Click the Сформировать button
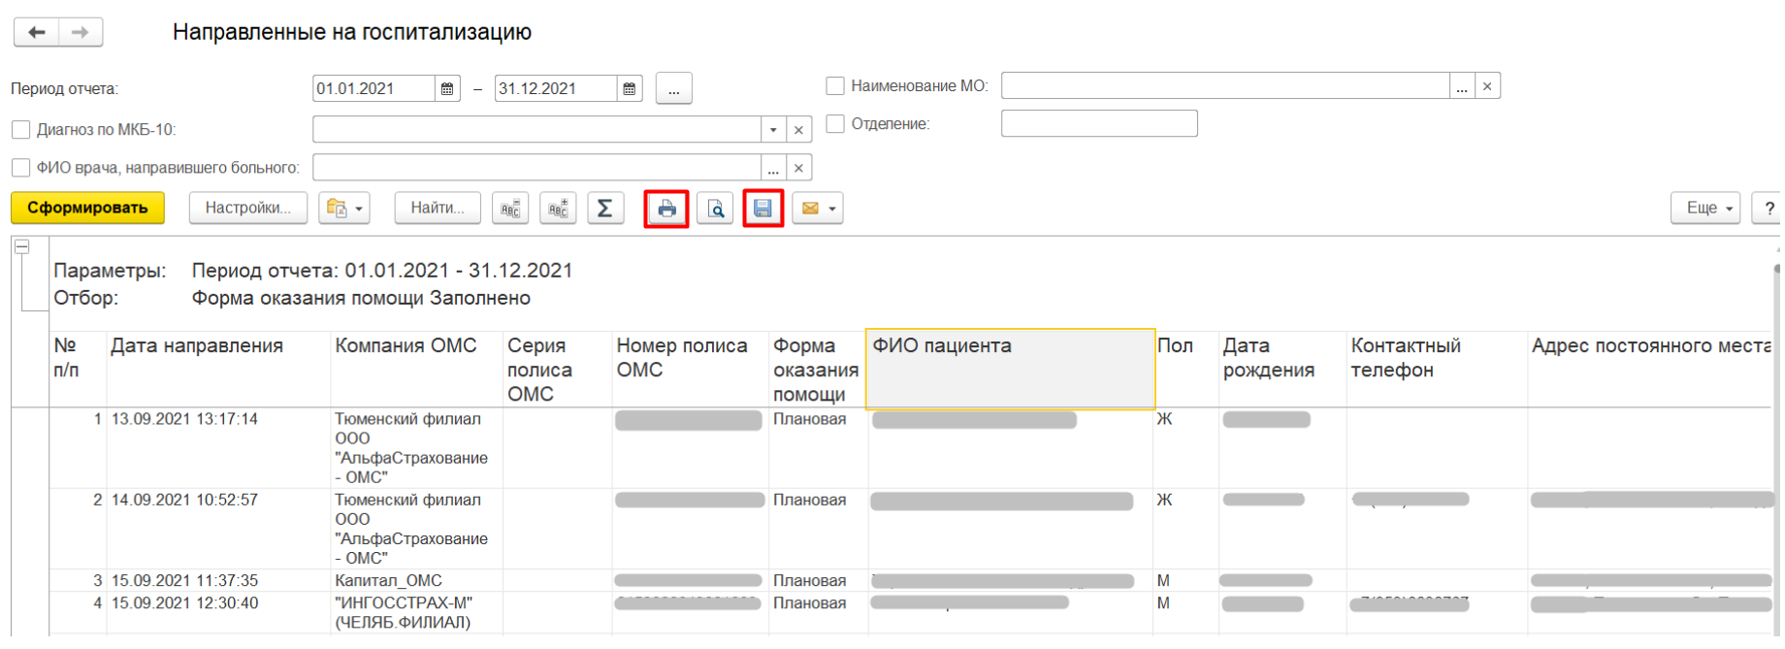The width and height of the screenshot is (1785, 649). click(87, 209)
